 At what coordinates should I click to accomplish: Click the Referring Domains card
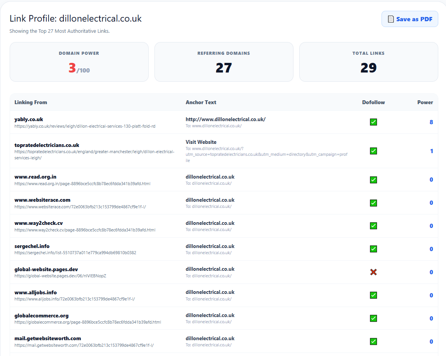pos(224,62)
